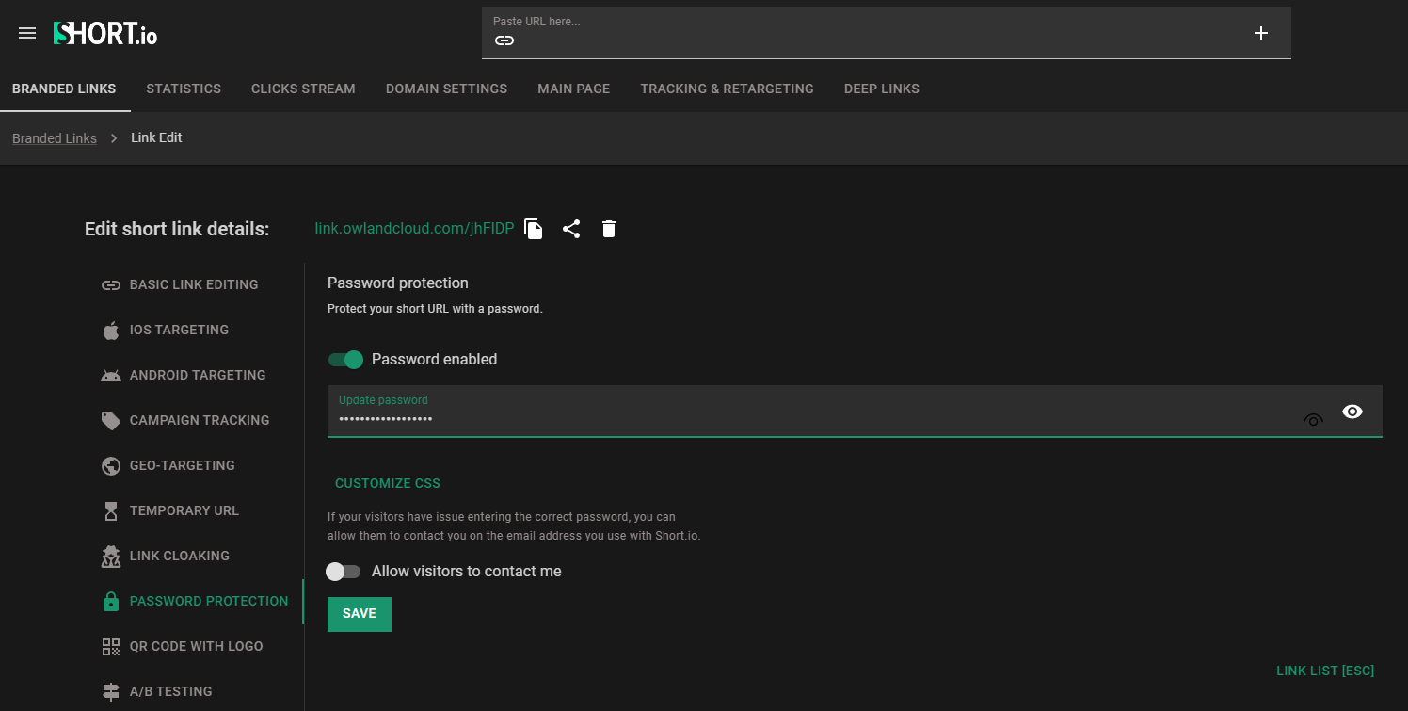Open the Domain Settings tab
Screen dimensions: 1408x711
coord(446,89)
